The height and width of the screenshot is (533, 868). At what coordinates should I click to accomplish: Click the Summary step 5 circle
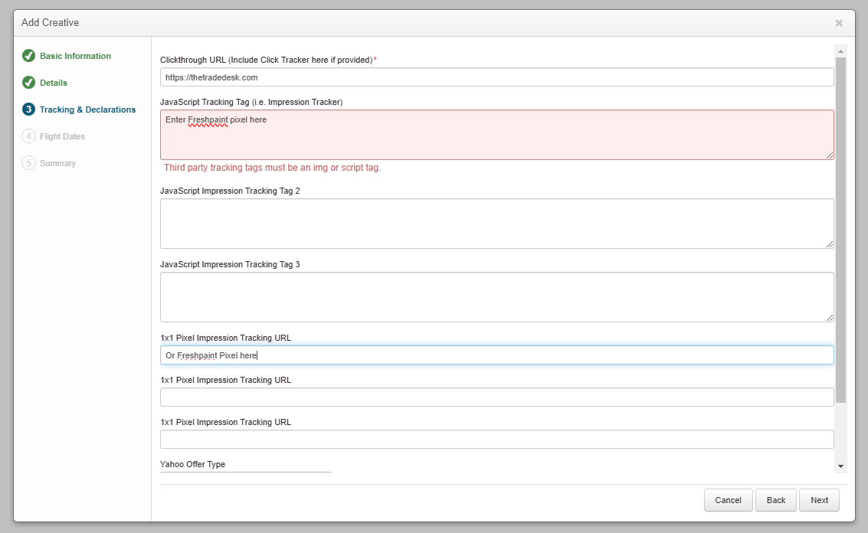[x=29, y=163]
